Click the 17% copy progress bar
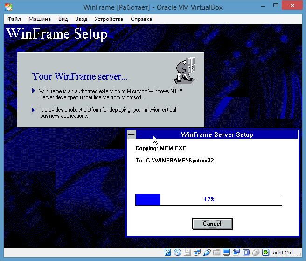The height and width of the screenshot is (261, 306). click(x=209, y=200)
